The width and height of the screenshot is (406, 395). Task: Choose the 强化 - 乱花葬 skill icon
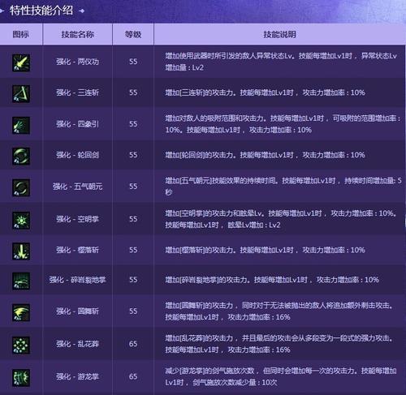tap(21, 345)
